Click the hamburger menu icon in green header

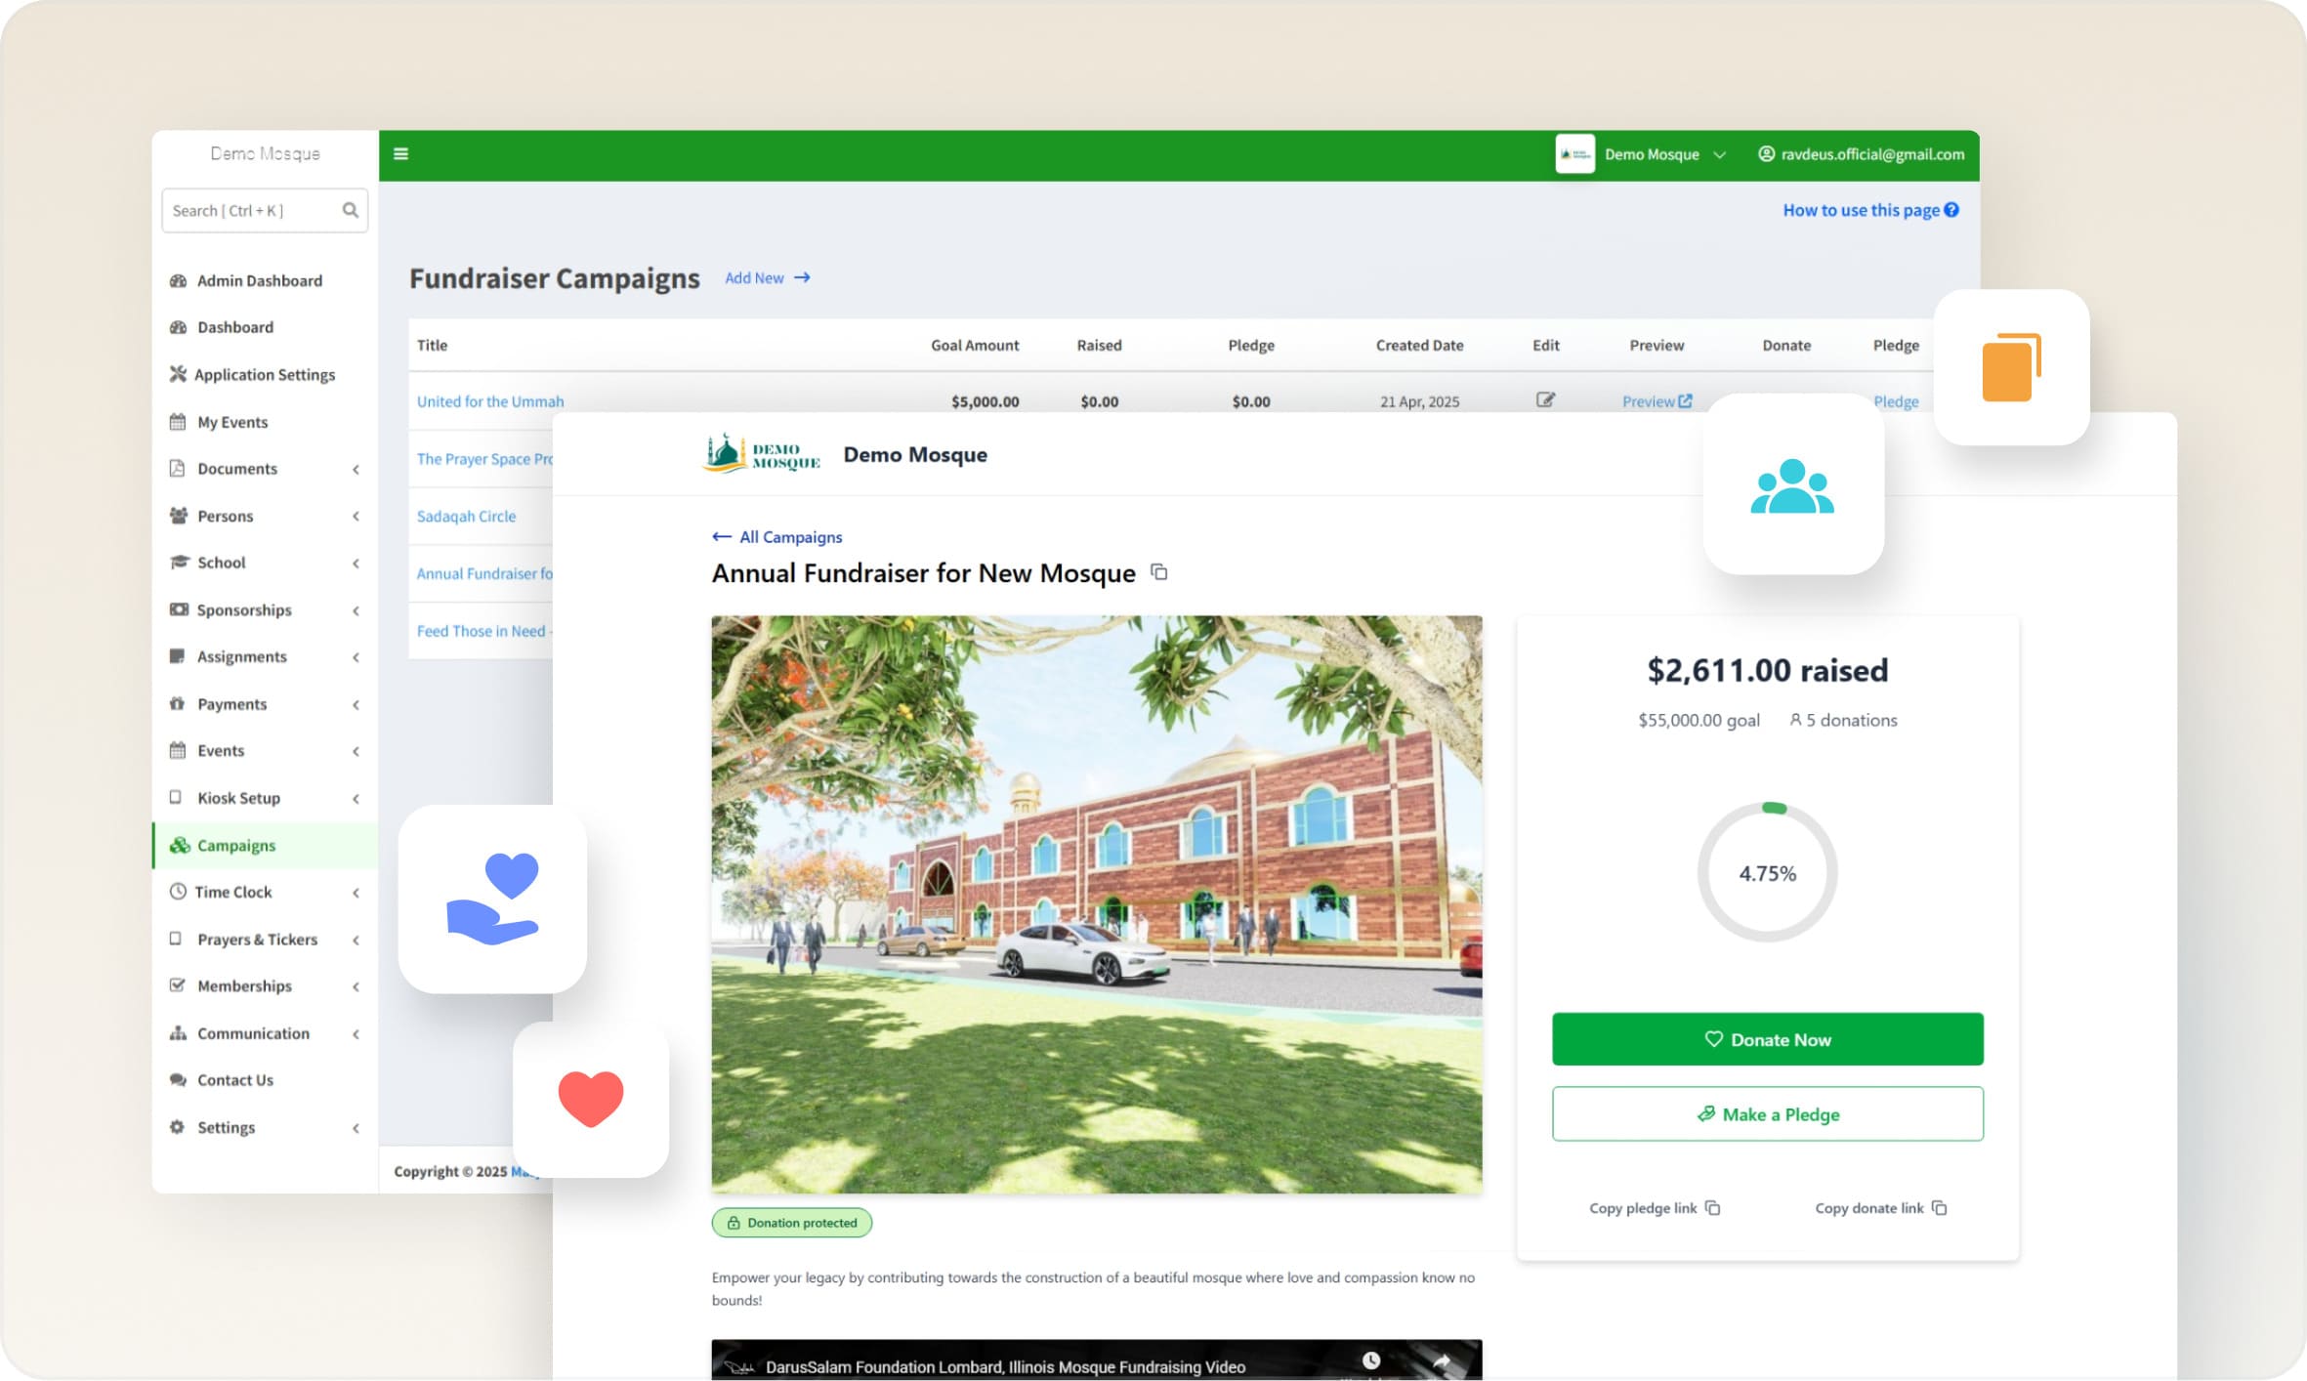400,153
